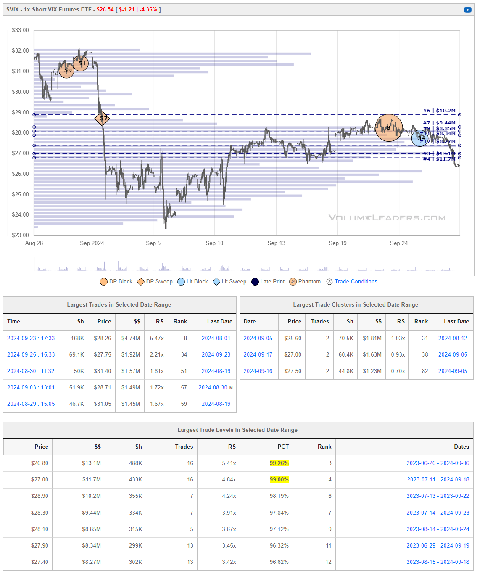477x574 pixels.
Task: Open cluster date 2024-09-16
Action: pyautogui.click(x=258, y=371)
